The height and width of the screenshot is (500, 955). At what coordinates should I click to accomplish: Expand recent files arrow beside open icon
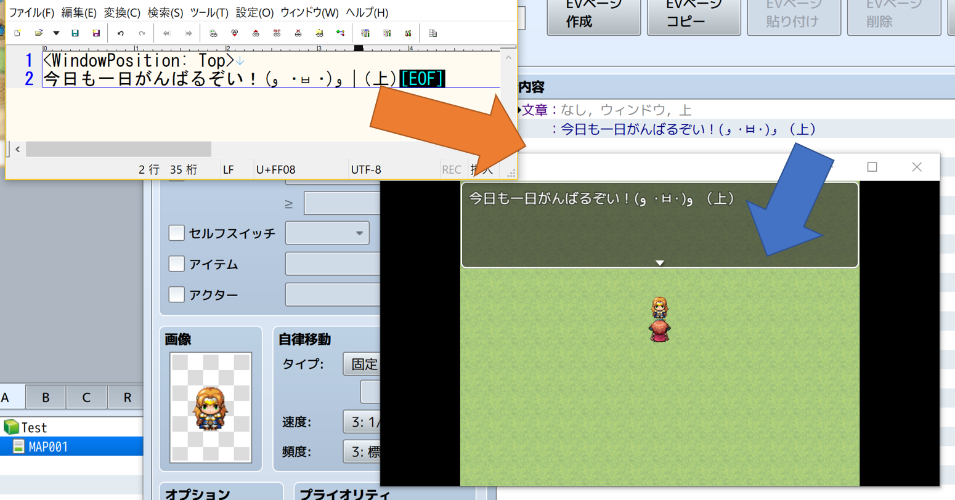click(56, 33)
